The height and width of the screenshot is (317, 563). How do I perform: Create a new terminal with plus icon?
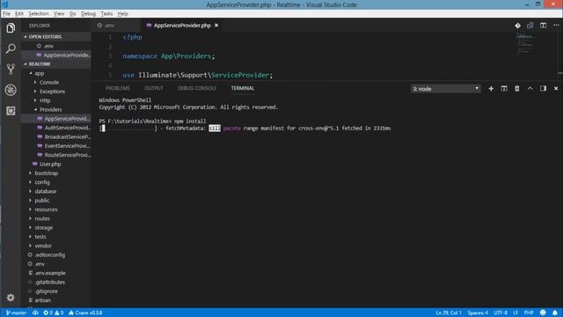click(x=491, y=88)
